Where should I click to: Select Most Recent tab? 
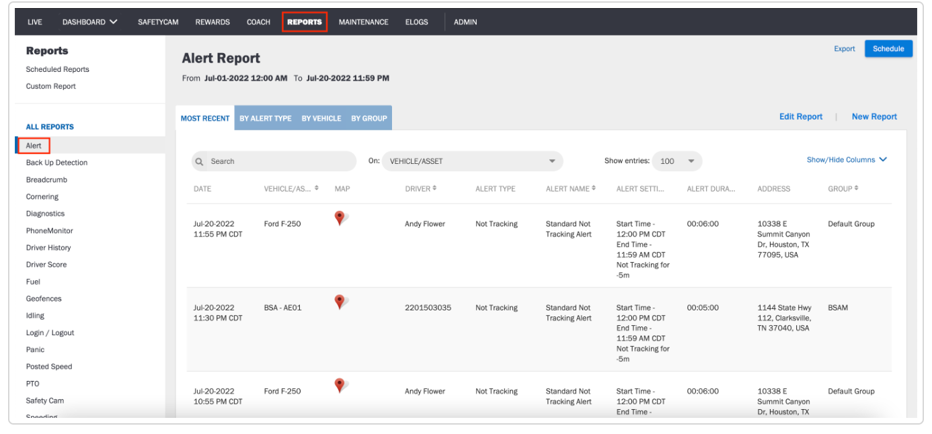coord(205,118)
